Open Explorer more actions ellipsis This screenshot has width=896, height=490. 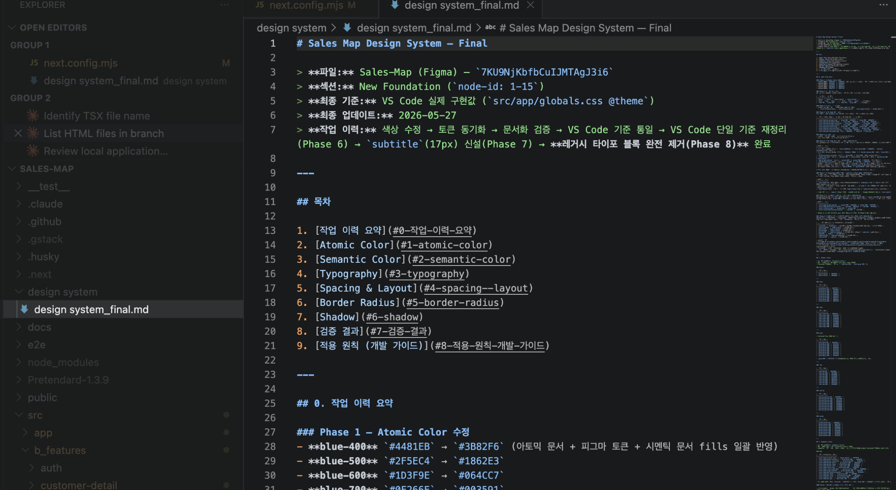point(225,5)
